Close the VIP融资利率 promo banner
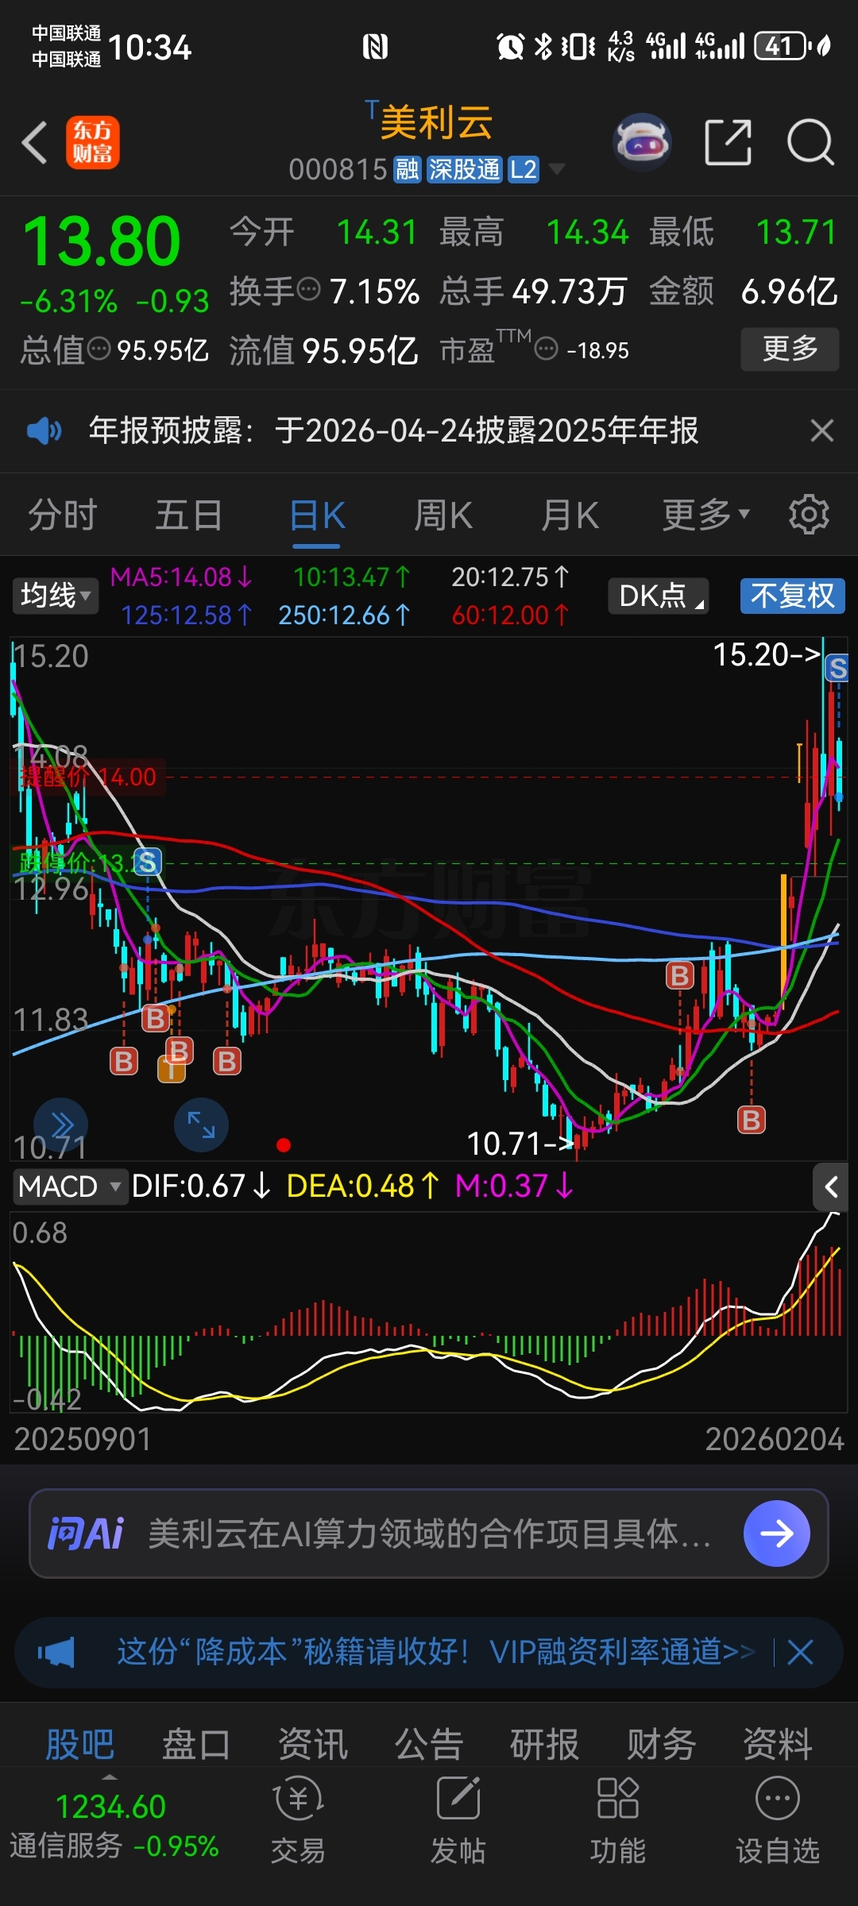Viewport: 858px width, 1906px height. [800, 1653]
